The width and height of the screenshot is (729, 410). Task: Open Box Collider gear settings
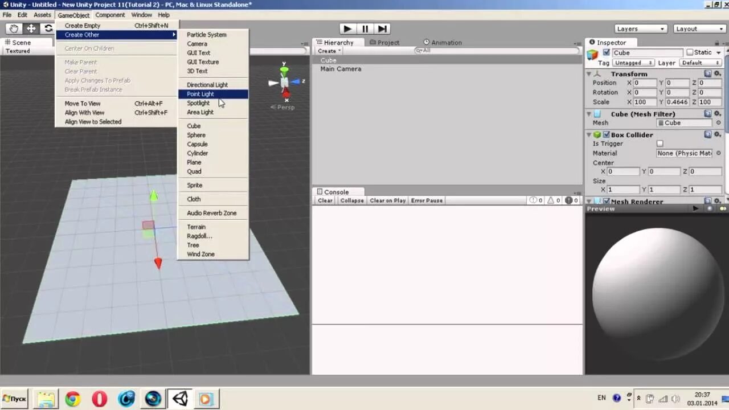[x=718, y=135]
